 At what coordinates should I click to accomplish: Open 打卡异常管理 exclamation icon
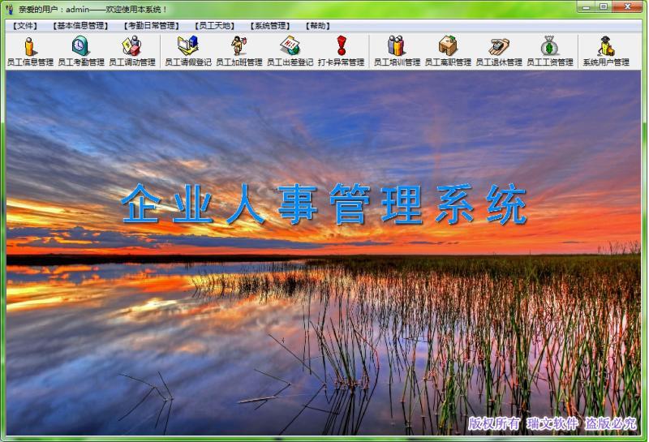coord(341,51)
